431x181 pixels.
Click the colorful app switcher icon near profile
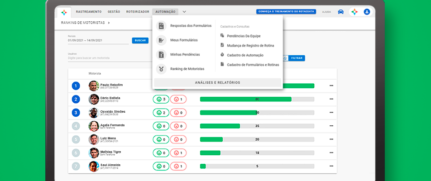(354, 12)
